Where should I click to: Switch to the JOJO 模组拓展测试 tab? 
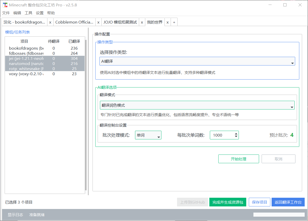120,22
